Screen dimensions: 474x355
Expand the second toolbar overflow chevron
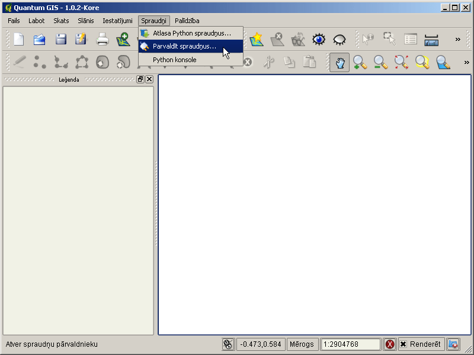click(466, 62)
